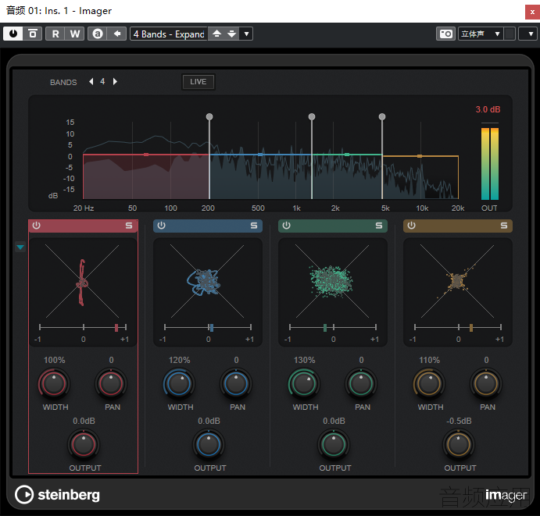This screenshot has height=516, width=540.
Task: Click blue band vectorscope display
Action: [208, 281]
